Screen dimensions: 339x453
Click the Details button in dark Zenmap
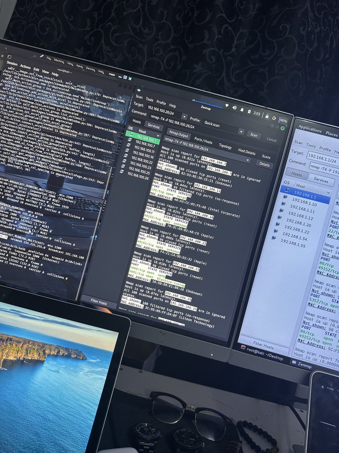point(264,165)
